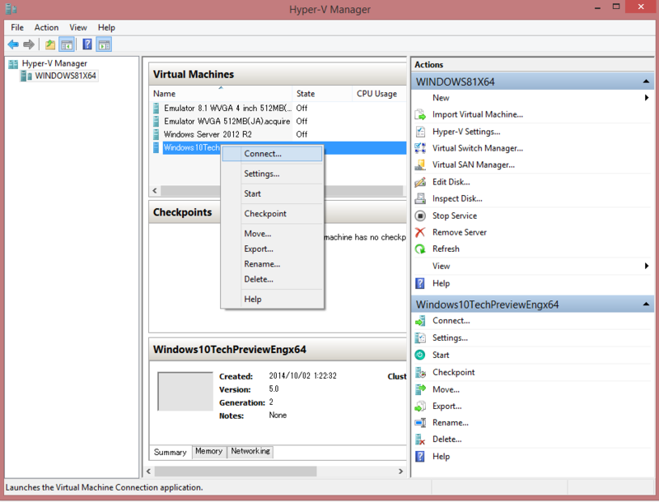659x502 pixels.
Task: Click the Delete icon in Actions pane
Action: click(420, 439)
